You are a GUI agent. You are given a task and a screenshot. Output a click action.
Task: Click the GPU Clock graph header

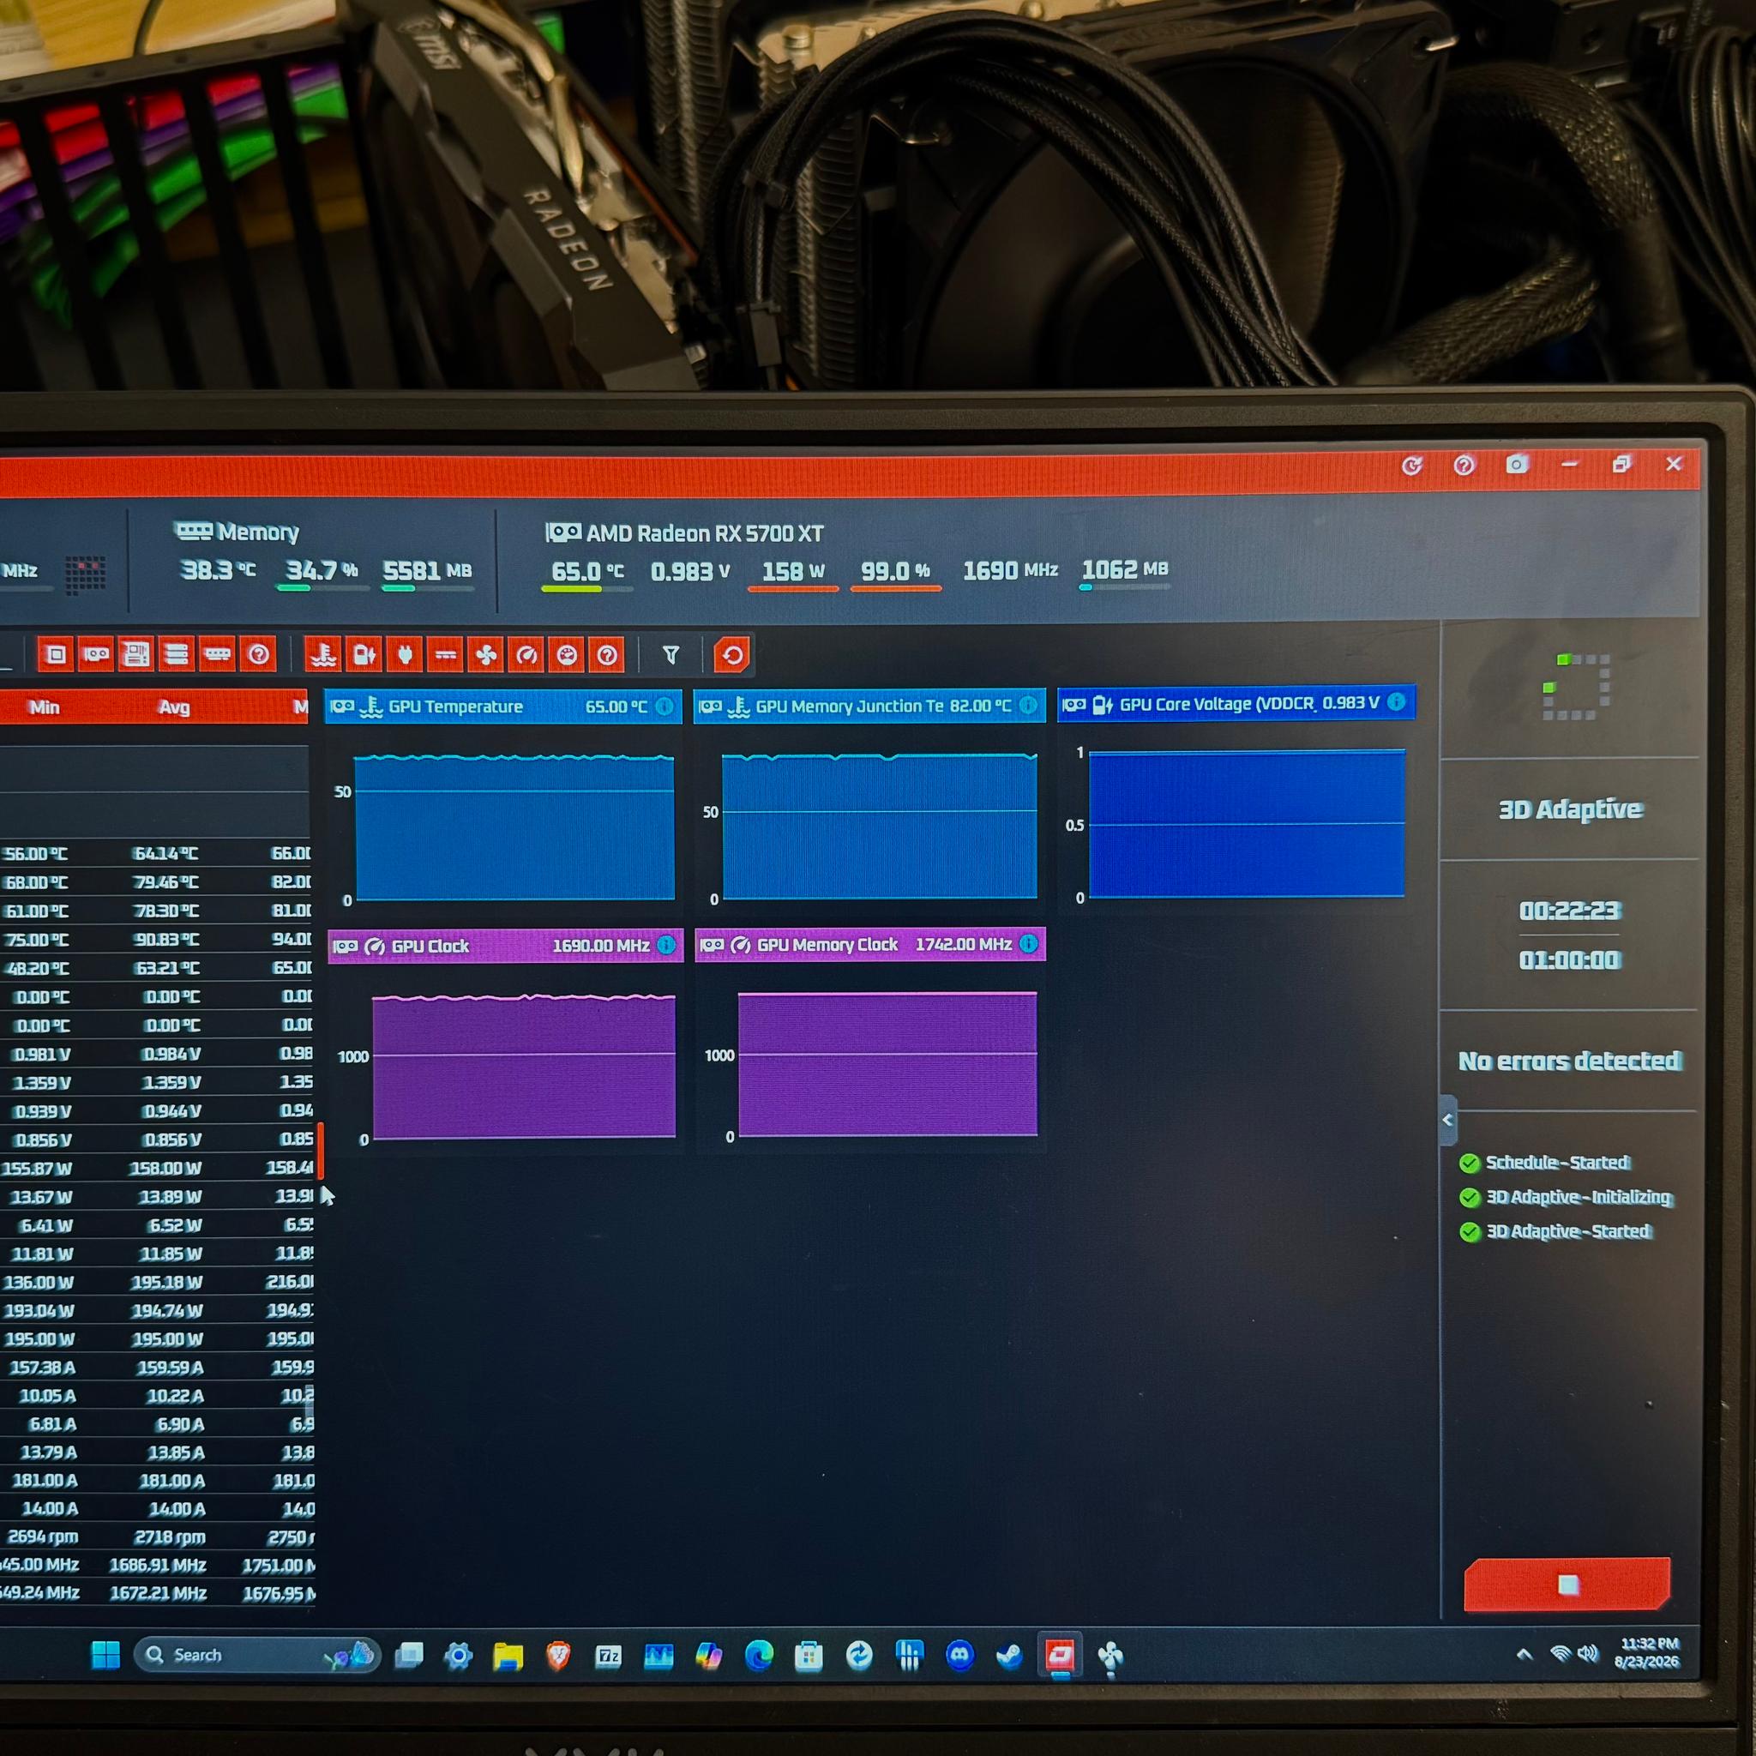[x=505, y=945]
